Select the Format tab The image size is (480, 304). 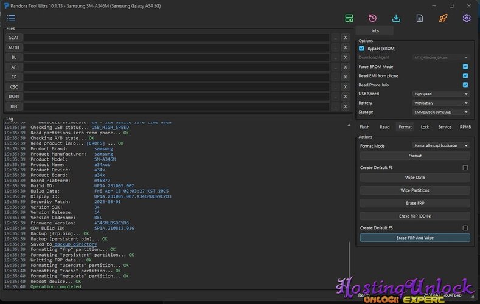pyautogui.click(x=405, y=127)
